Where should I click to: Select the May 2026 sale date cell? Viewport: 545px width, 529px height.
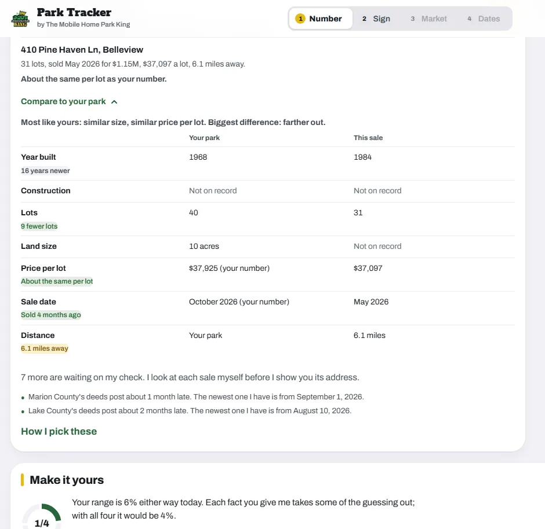(x=371, y=302)
